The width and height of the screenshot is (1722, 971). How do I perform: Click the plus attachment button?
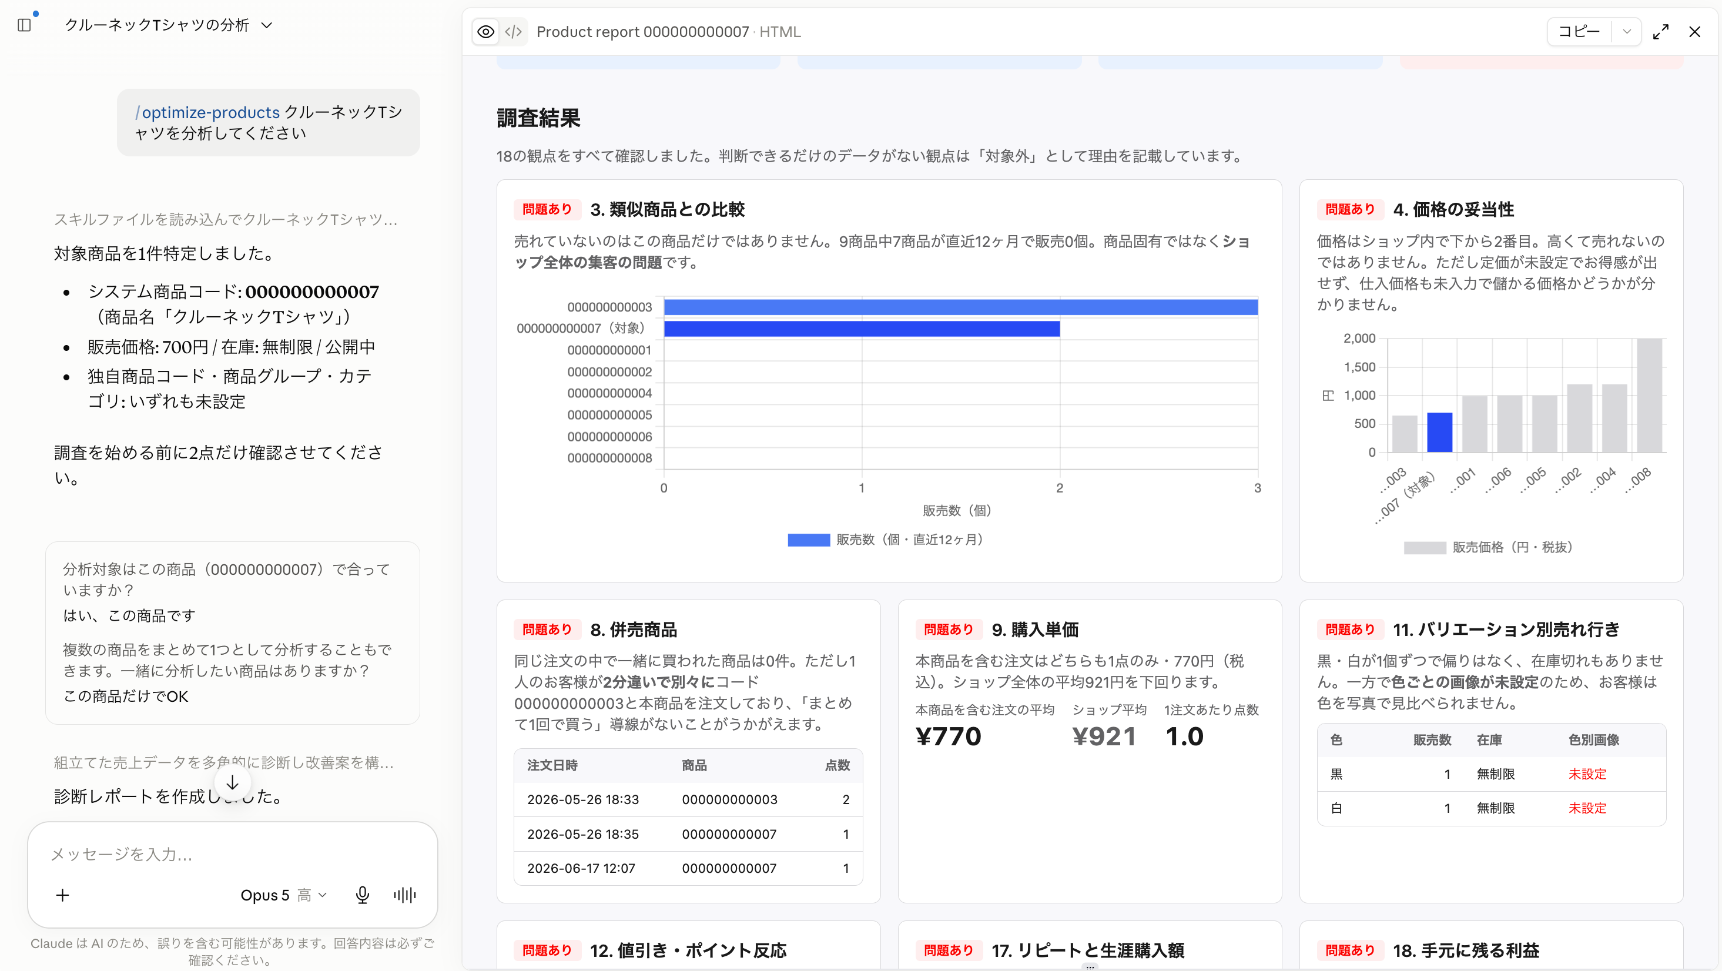(63, 895)
